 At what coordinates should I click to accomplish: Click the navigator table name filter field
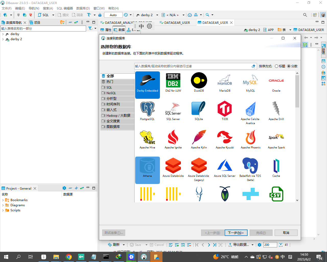(x=43, y=28)
